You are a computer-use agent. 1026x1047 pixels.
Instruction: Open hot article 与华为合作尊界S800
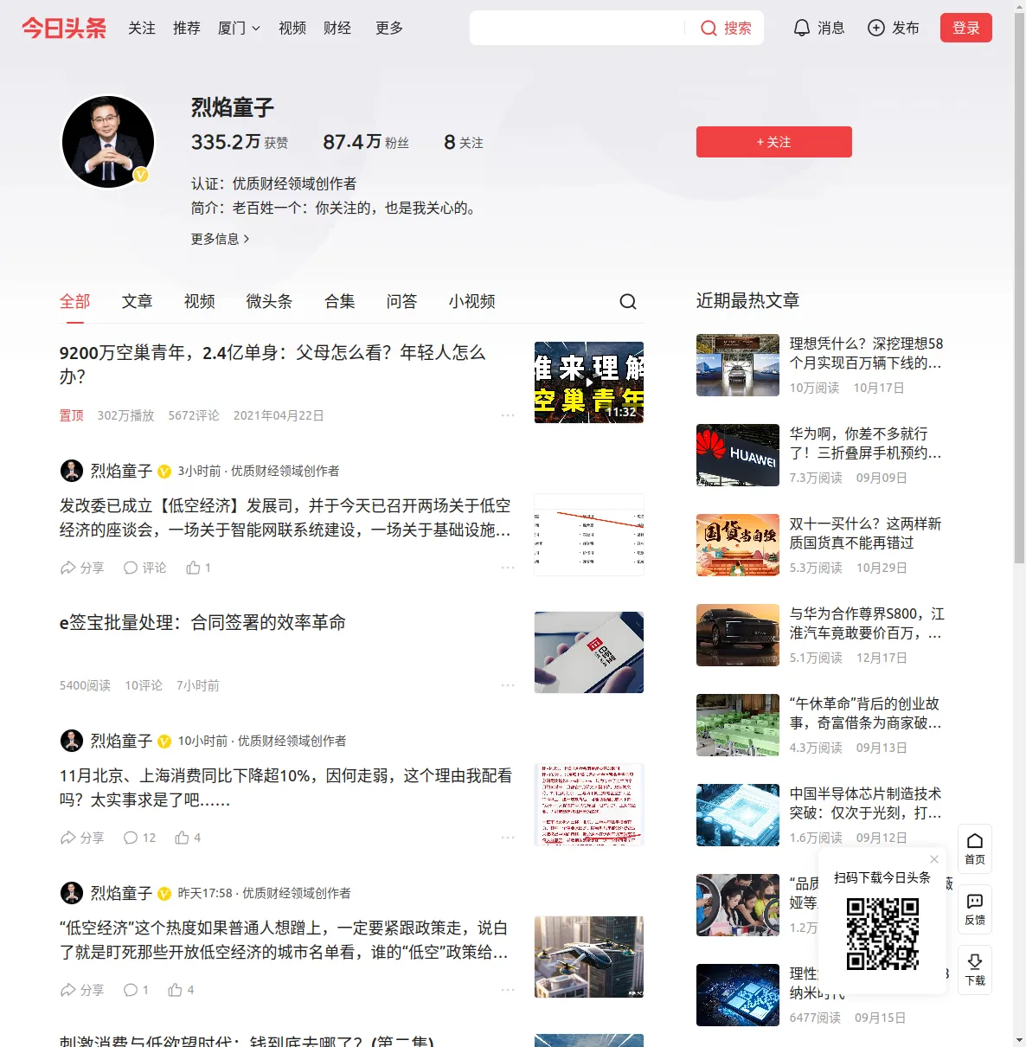867,623
